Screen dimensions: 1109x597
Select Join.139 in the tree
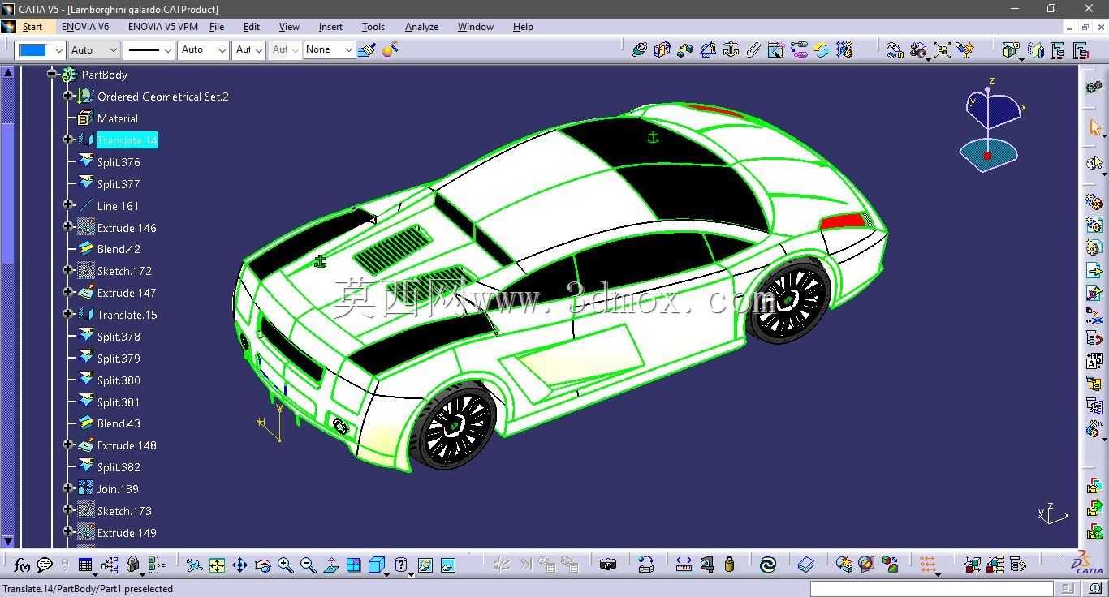(x=118, y=489)
